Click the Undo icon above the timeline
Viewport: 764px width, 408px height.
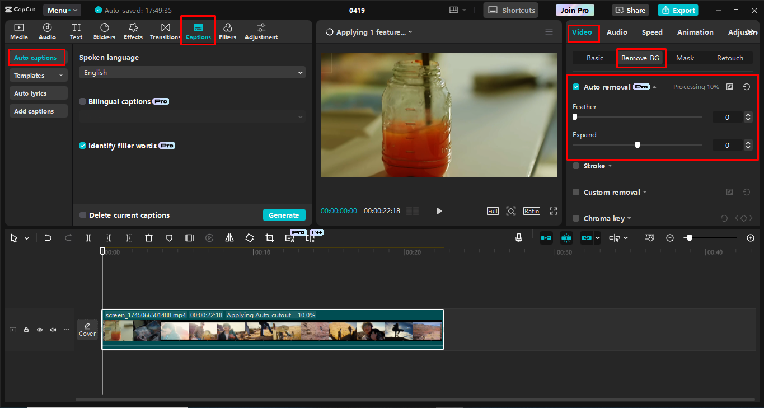point(48,238)
